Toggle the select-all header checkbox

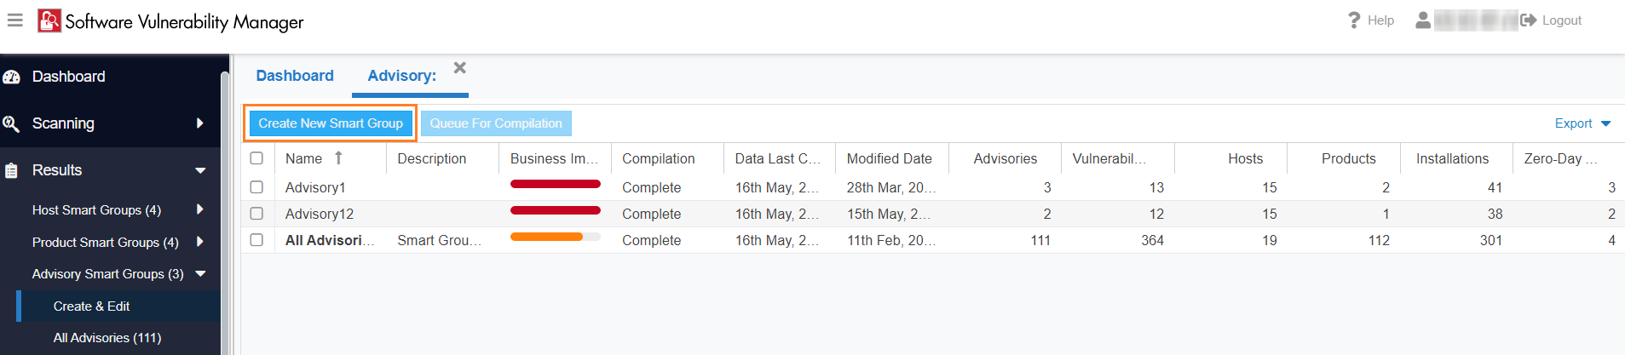coord(256,158)
